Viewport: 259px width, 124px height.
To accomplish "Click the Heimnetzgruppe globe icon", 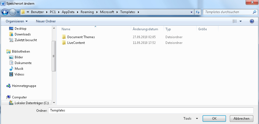I will (8, 86).
